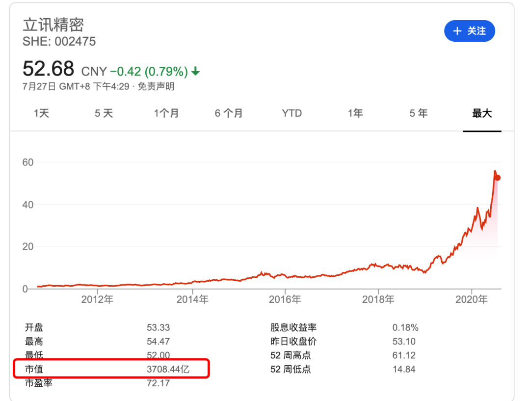Click the y-axis label 20

tap(28, 247)
